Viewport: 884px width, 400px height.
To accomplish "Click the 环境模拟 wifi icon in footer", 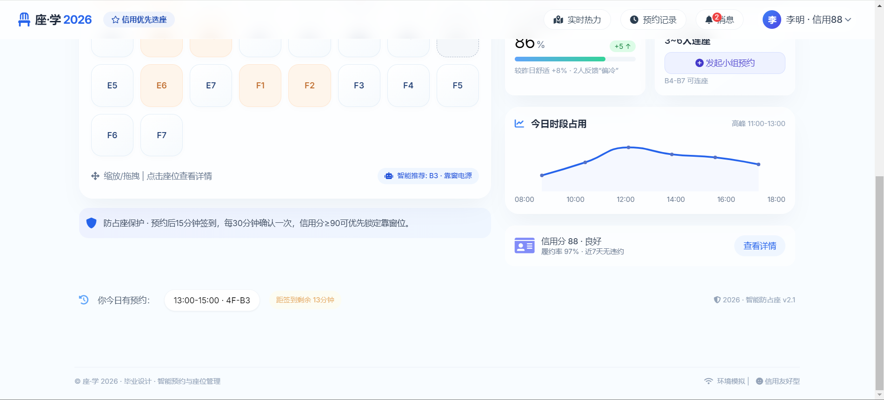I will click(708, 381).
